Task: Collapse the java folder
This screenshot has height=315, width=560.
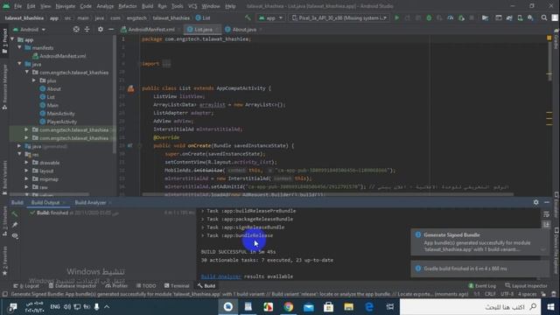Action: [x=20, y=64]
